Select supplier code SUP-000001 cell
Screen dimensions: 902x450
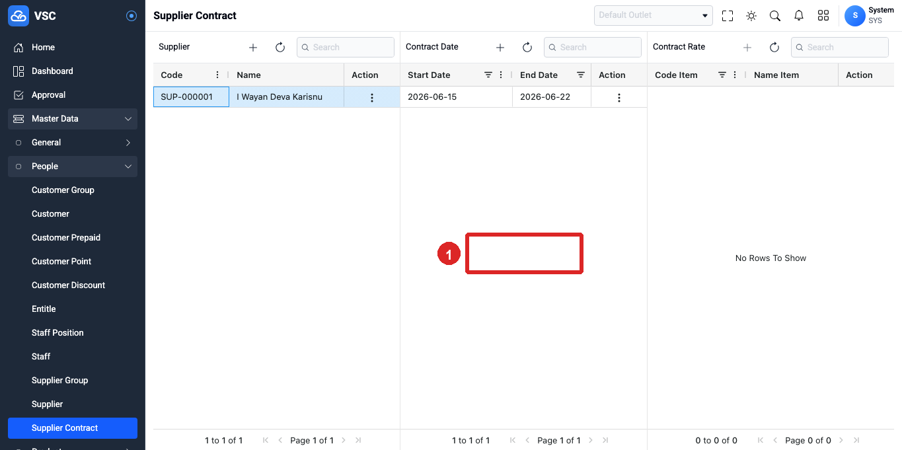tap(192, 97)
